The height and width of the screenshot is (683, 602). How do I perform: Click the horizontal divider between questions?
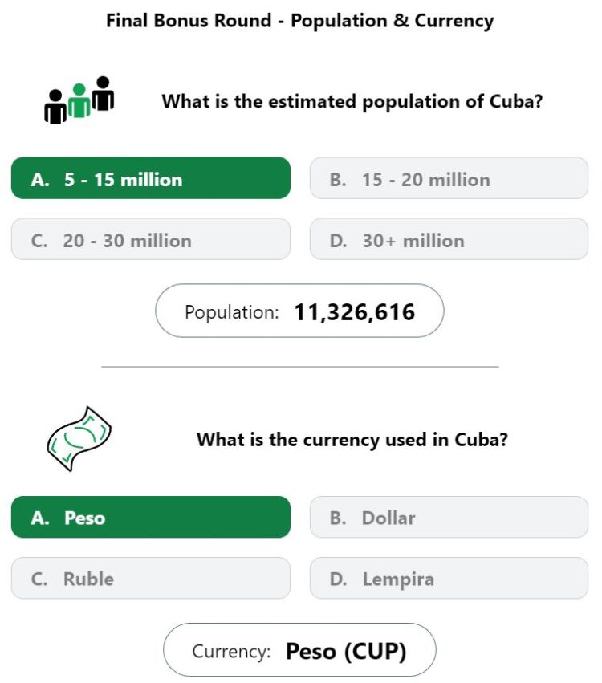pyautogui.click(x=300, y=367)
